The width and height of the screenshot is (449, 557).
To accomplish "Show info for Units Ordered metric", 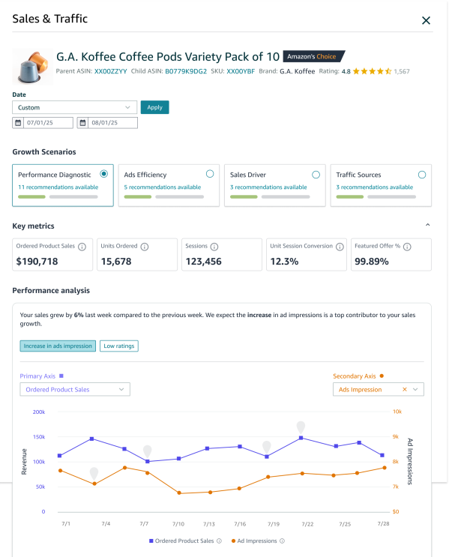I will [145, 247].
